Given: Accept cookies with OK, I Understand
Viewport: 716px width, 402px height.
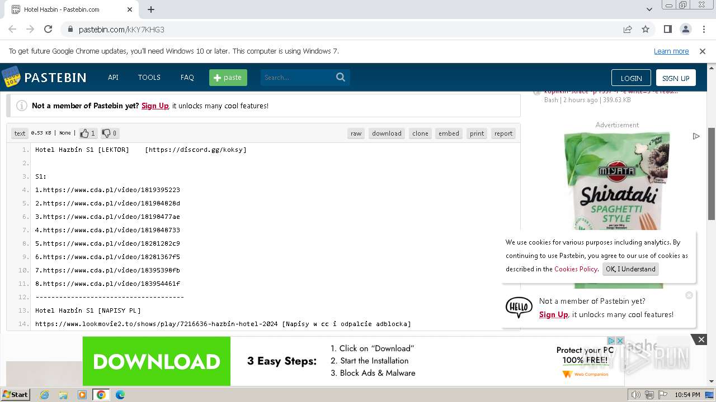Looking at the screenshot, I should (x=630, y=269).
